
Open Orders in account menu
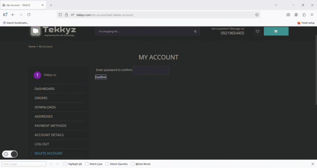[x=41, y=98]
